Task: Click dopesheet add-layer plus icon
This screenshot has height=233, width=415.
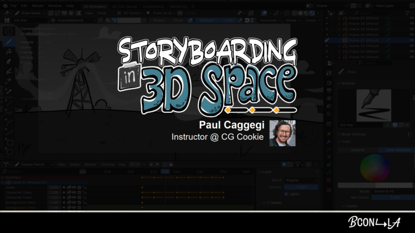Action: [132, 165]
